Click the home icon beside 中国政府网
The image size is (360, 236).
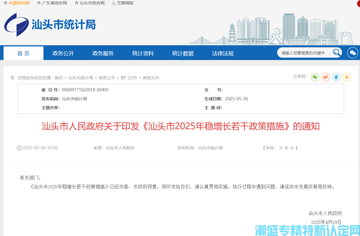pos(5,3)
